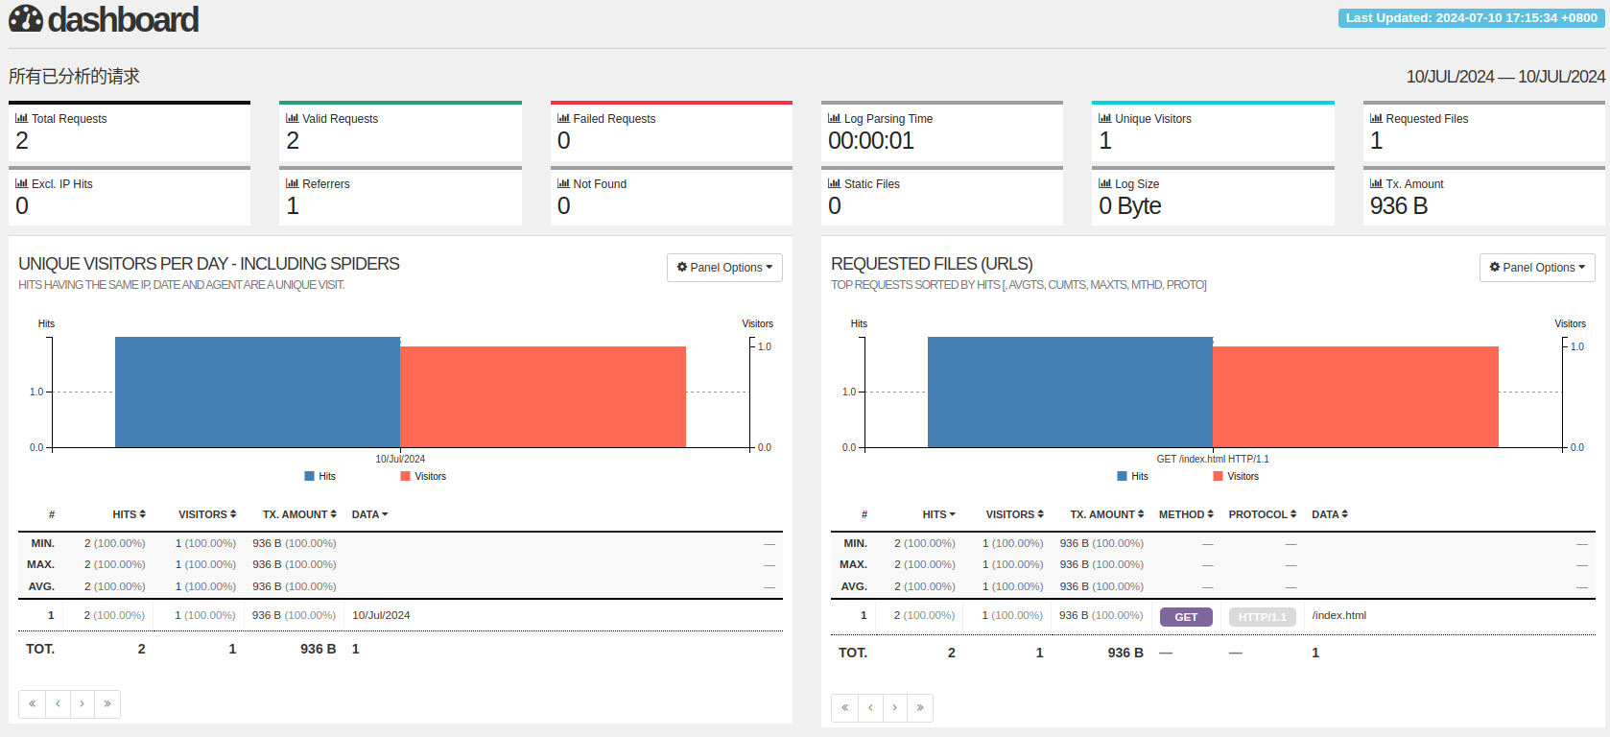Click the HTTP/1.1 protocol badge
The image size is (1610, 737).
[x=1263, y=617]
